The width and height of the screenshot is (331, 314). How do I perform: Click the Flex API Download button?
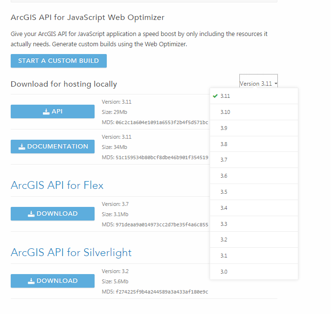pos(53,214)
